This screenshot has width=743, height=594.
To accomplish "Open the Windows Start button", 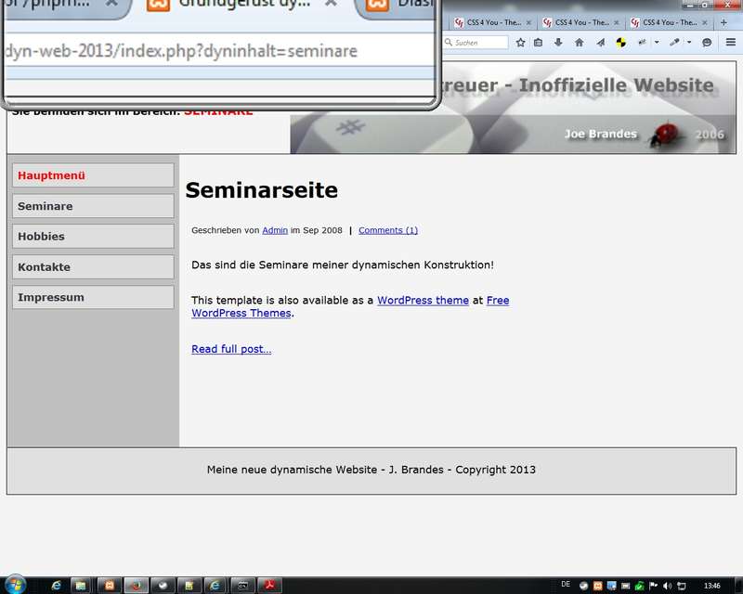I will point(15,585).
